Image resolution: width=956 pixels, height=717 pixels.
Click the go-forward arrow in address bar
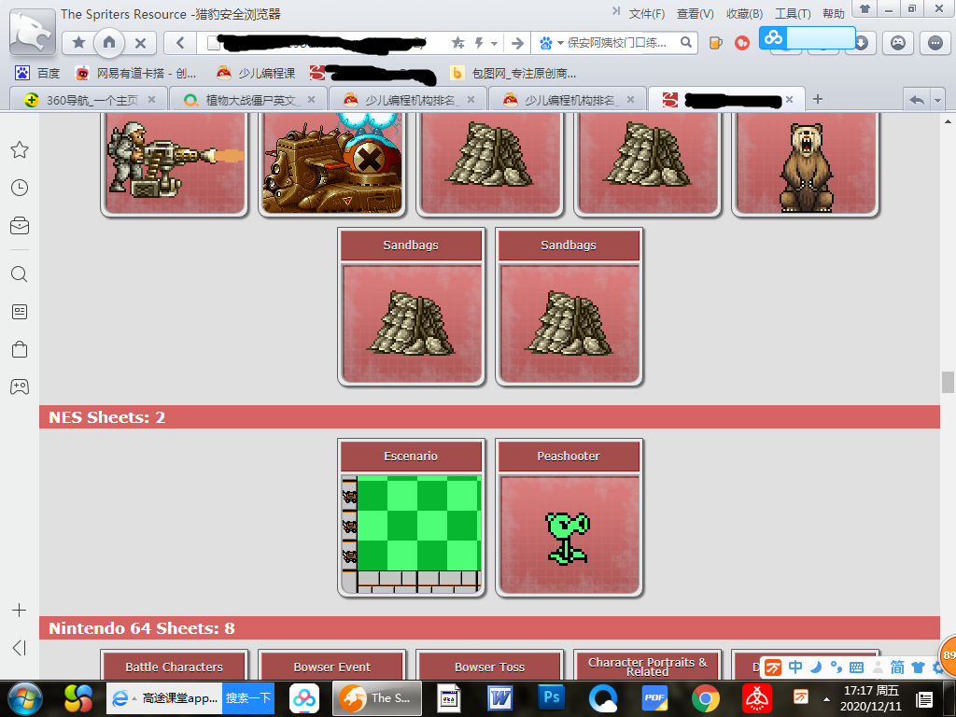pyautogui.click(x=517, y=43)
